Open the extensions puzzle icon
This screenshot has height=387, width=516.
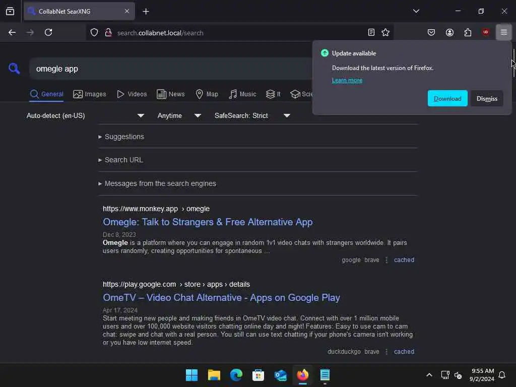click(468, 32)
